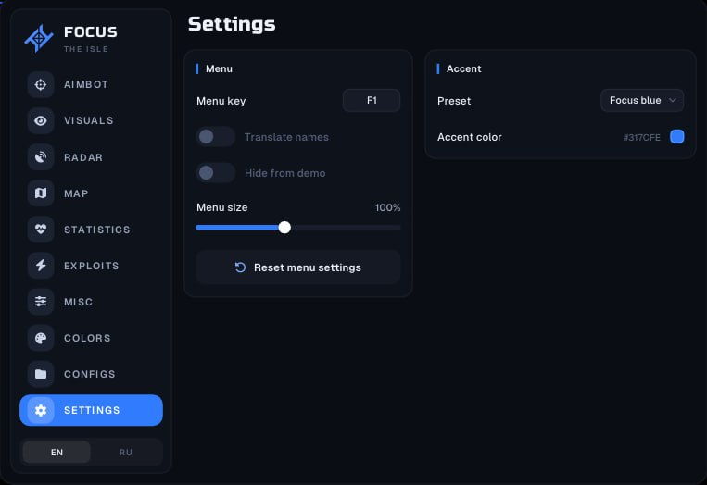Screen dimensions: 707x485
Task: Toggle Hide from demo switch
Action: point(216,173)
